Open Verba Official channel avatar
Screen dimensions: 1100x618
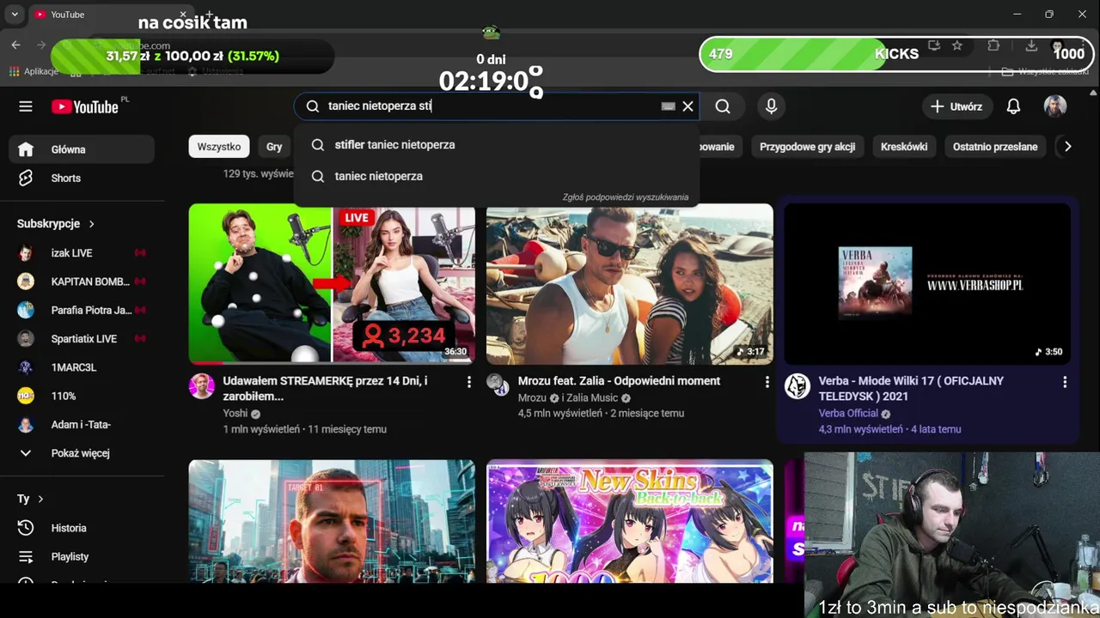797,386
